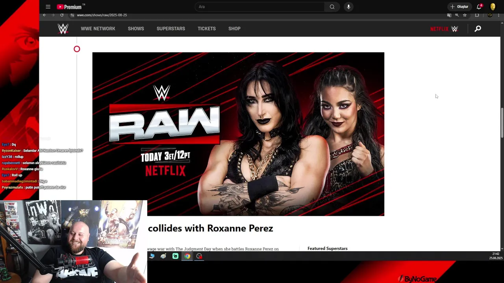Open Chrome three-dot menu
Image resolution: width=504 pixels, height=283 pixels.
pyautogui.click(x=498, y=15)
